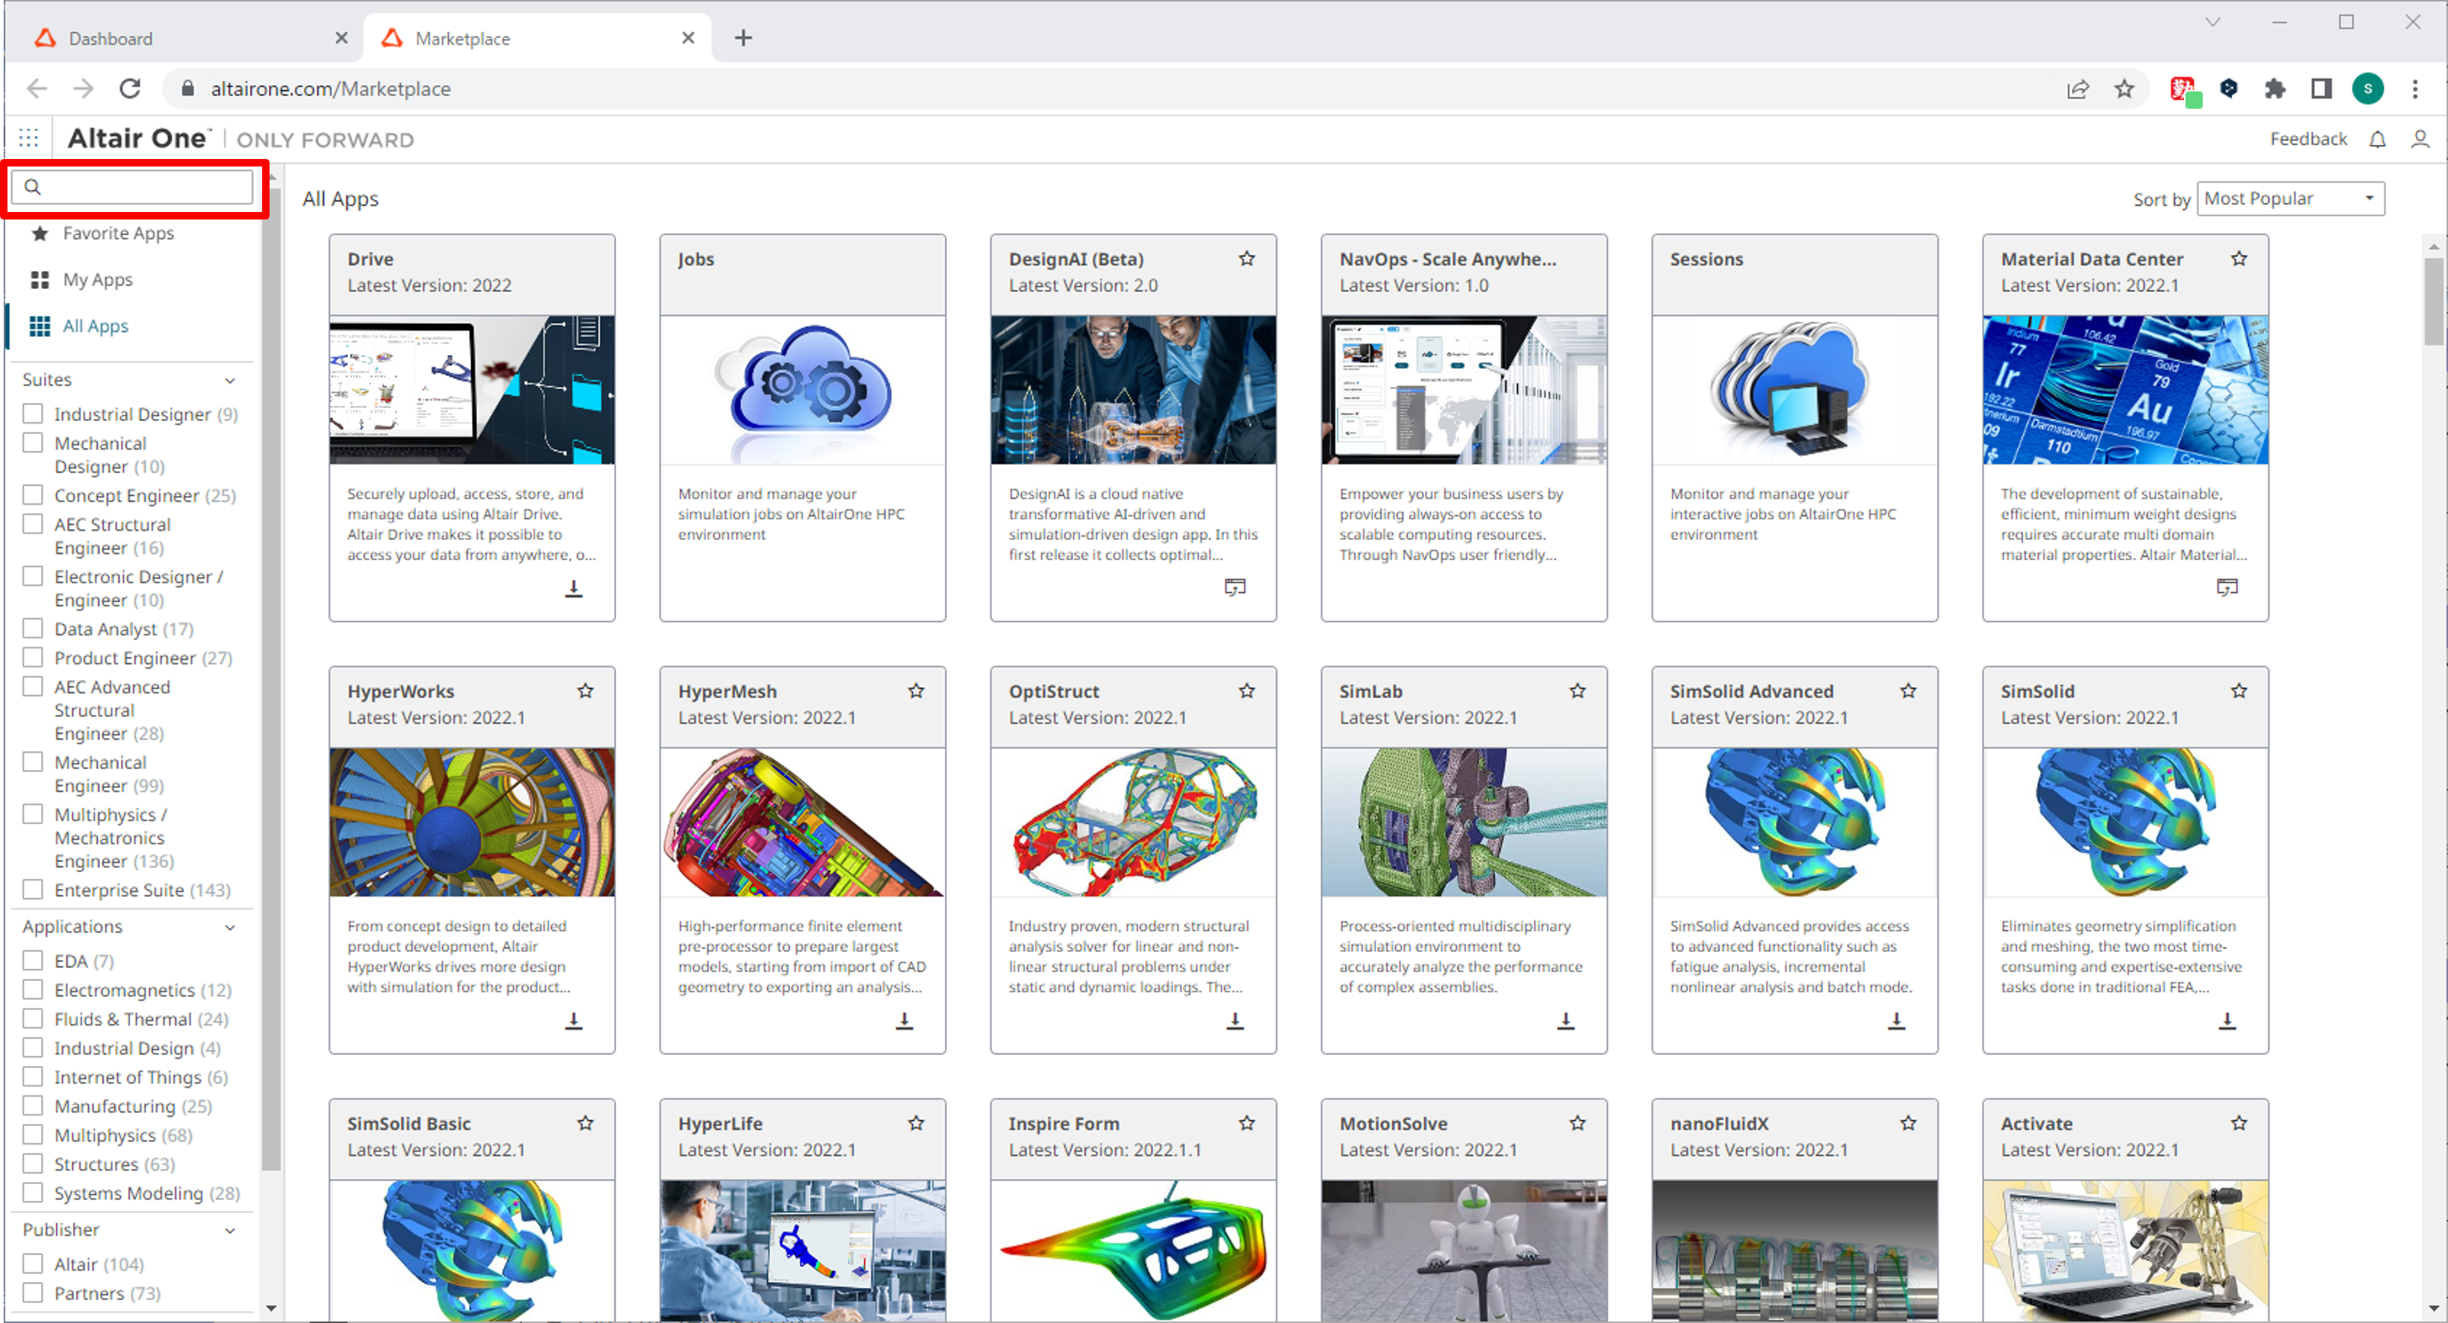Click the download icon on HyperMesh card
The width and height of the screenshot is (2448, 1323).
(904, 1020)
